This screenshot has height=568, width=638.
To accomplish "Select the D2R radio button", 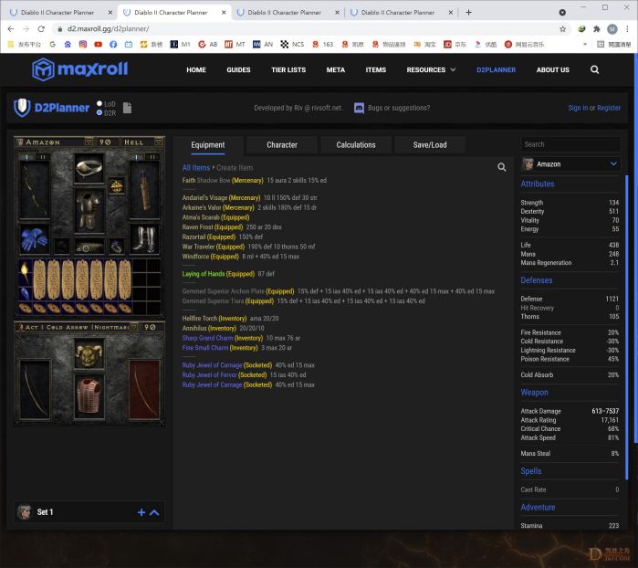I will point(99,113).
